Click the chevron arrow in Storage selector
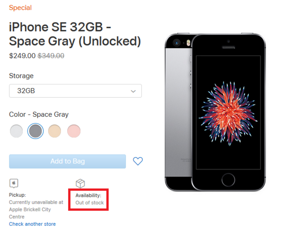285x233 pixels. (133, 91)
